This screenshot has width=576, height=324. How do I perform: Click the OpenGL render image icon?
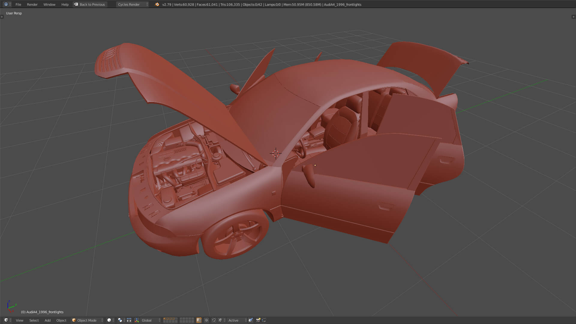coord(258,320)
